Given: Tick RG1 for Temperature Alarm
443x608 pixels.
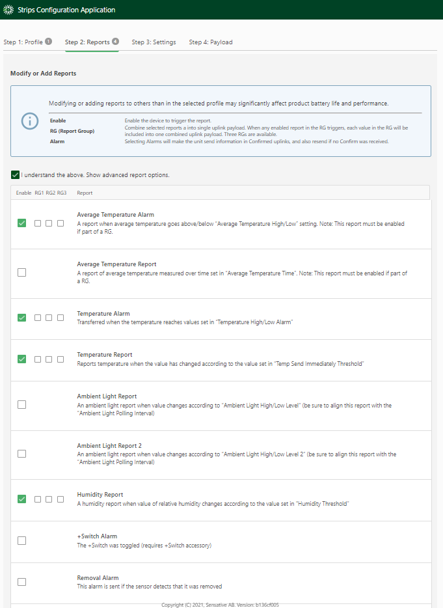Looking at the screenshot, I should (x=38, y=318).
